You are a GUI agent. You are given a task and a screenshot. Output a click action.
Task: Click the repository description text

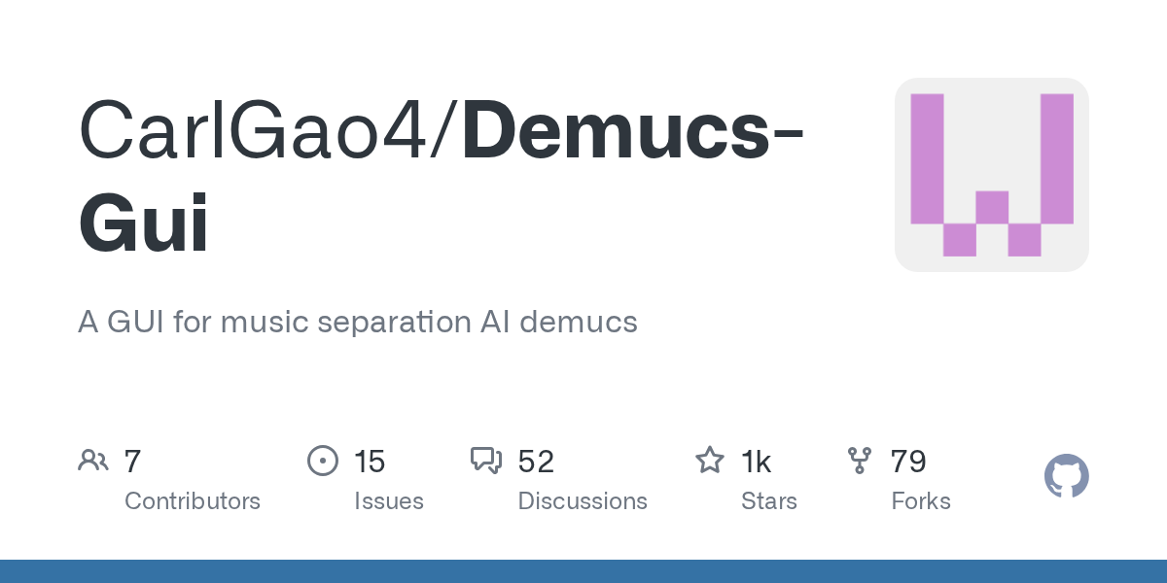[x=358, y=322]
